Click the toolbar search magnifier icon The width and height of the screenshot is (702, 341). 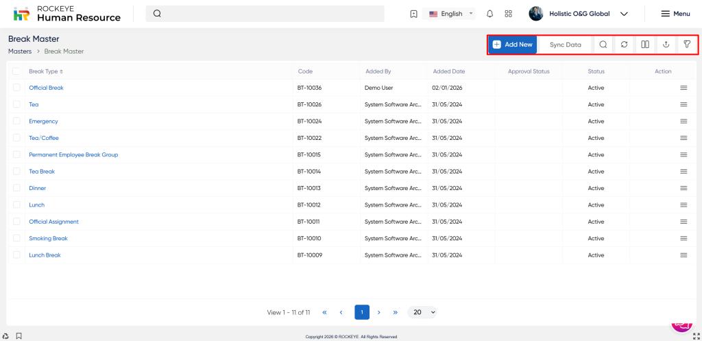pyautogui.click(x=603, y=45)
